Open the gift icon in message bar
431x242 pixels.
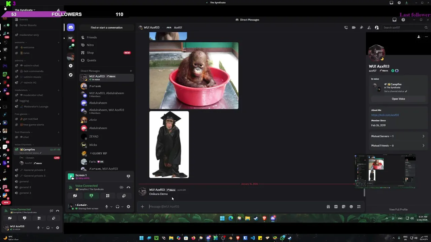click(x=328, y=207)
